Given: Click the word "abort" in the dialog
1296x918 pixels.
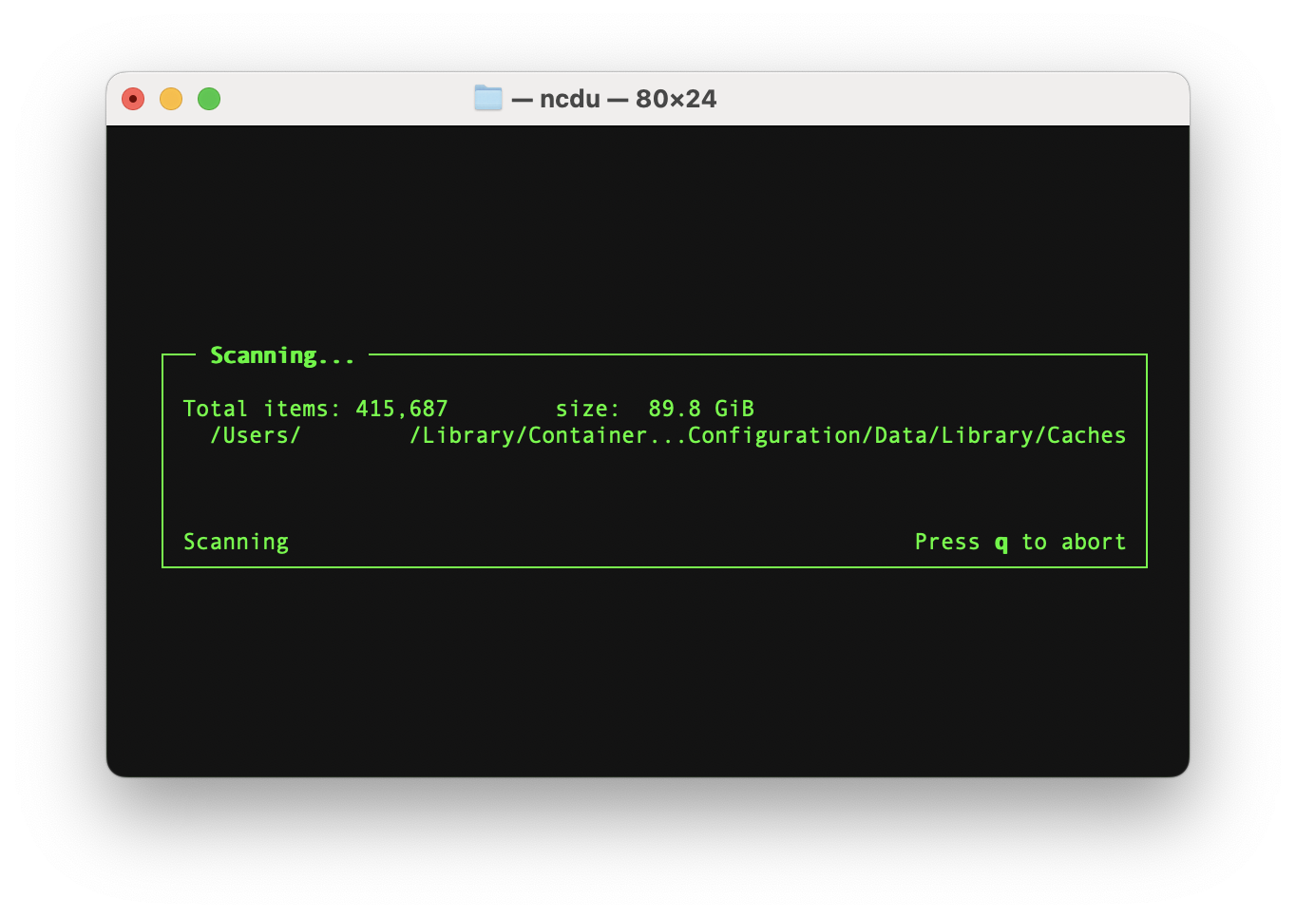Looking at the screenshot, I should point(1093,542).
